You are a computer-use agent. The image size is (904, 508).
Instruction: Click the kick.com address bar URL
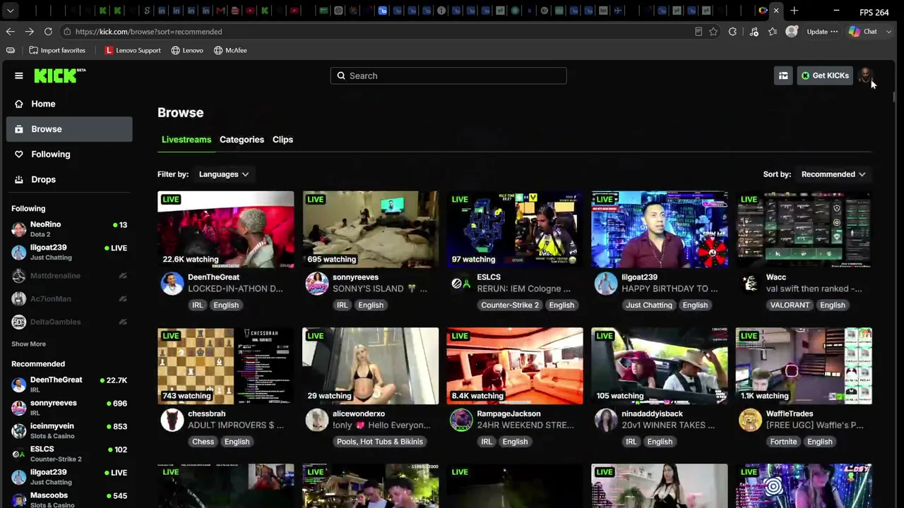pyautogui.click(x=148, y=32)
